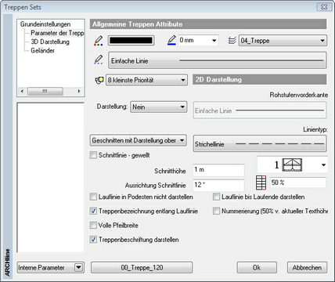Click the line weight pencil icon
Image resolution: width=335 pixels, height=282 pixels.
pyautogui.click(x=171, y=41)
